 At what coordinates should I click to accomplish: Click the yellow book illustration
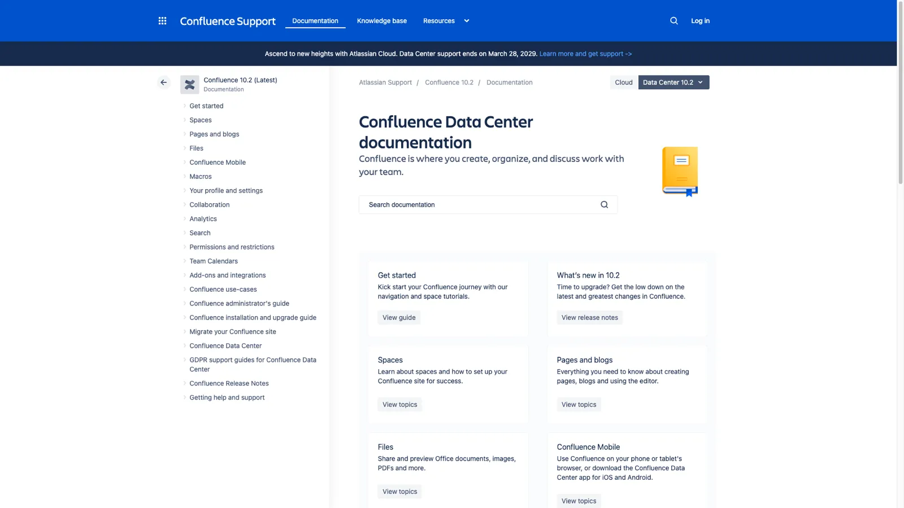[680, 172]
